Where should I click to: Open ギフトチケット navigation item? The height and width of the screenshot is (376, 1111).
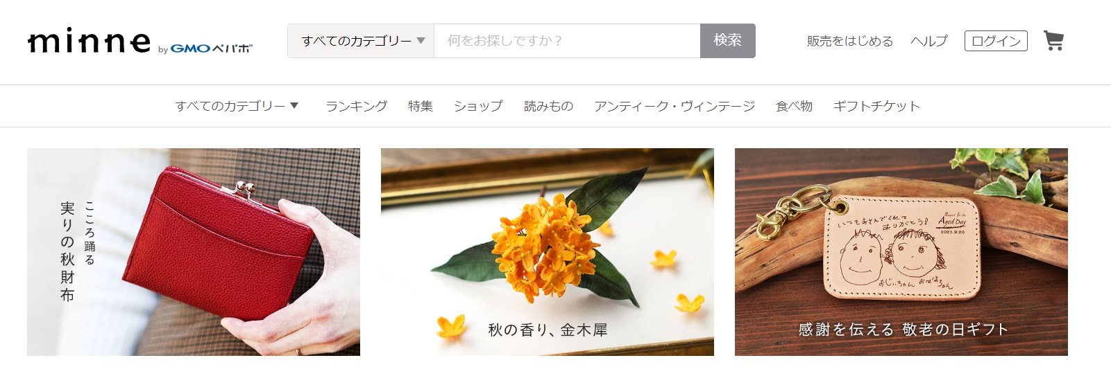coord(876,106)
